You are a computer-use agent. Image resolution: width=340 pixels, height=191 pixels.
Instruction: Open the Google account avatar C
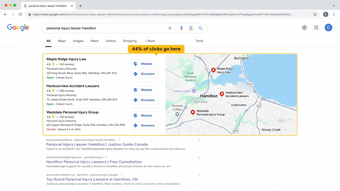point(328,27)
